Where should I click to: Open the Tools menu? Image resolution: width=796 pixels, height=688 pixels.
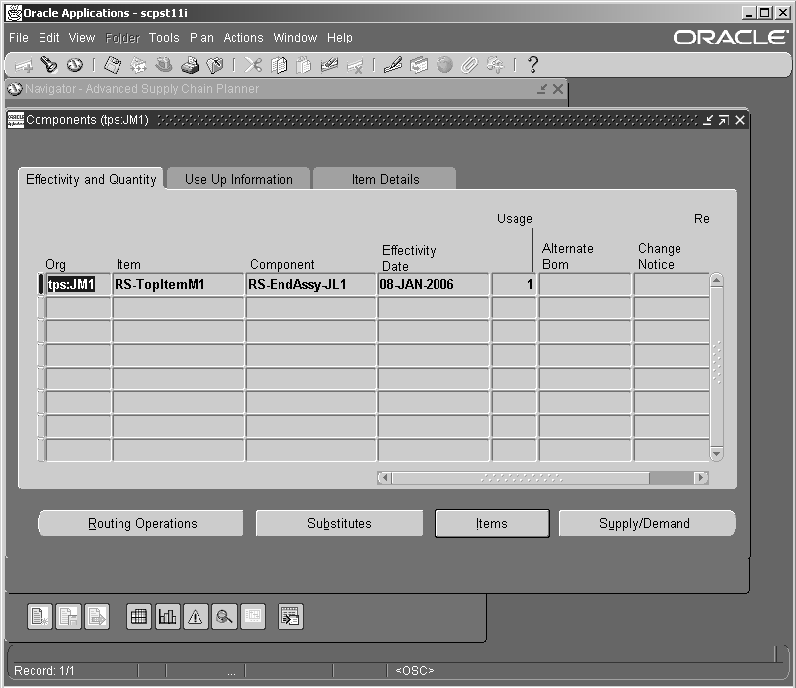(x=164, y=38)
